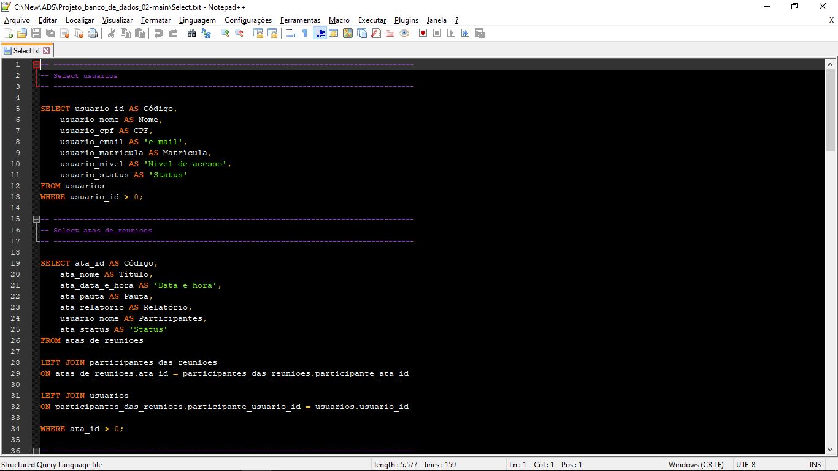Open the Janela menu
The height and width of the screenshot is (471, 838).
click(x=437, y=20)
